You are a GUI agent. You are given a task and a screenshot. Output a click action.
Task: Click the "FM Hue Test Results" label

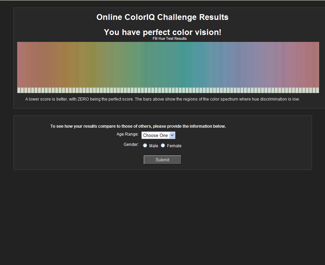tap(170, 38)
